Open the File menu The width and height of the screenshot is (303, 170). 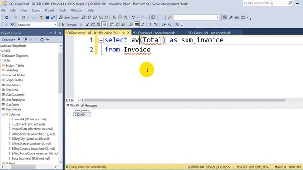pos(3,10)
